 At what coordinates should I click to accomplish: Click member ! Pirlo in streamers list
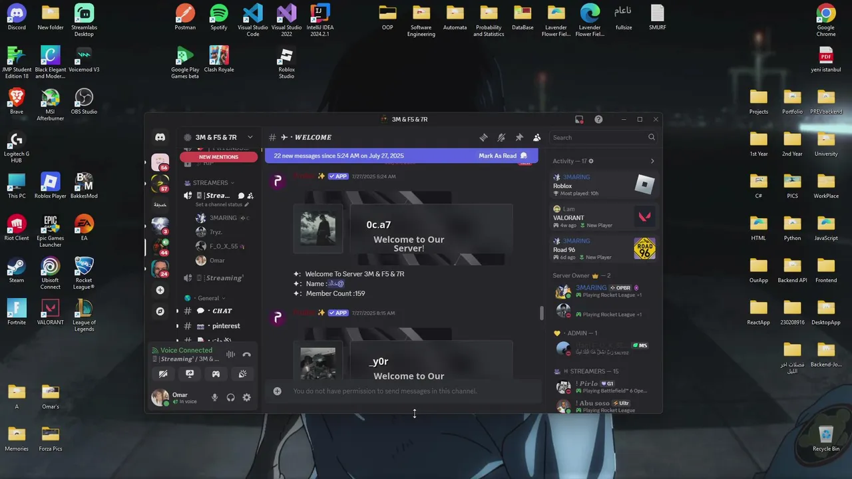[602, 387]
